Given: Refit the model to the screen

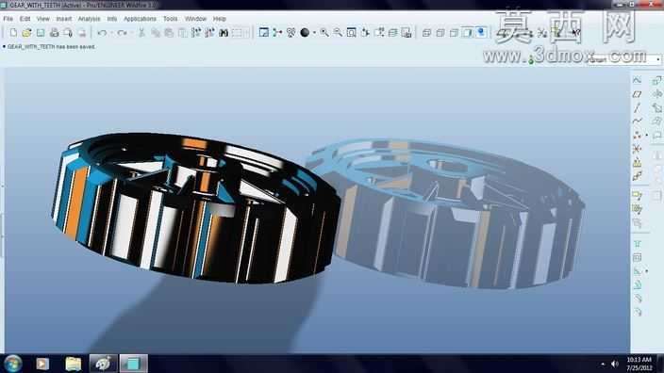Looking at the screenshot, I should pos(352,33).
